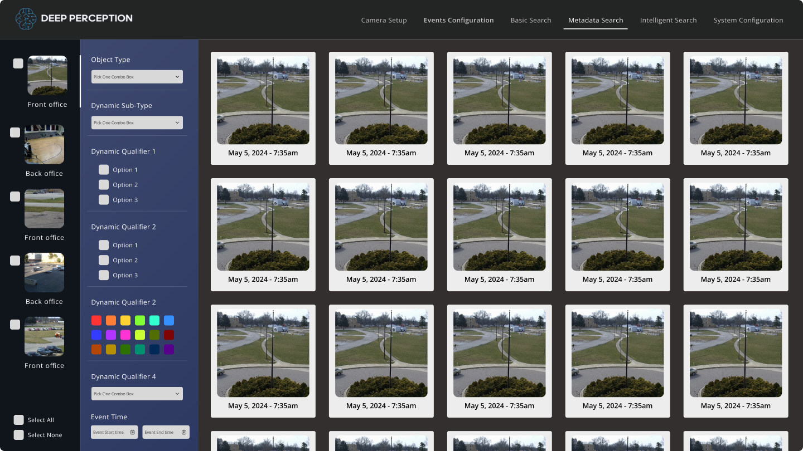Screen dimensions: 803x451
Task: Select the light violet color swatch
Action: [111, 335]
